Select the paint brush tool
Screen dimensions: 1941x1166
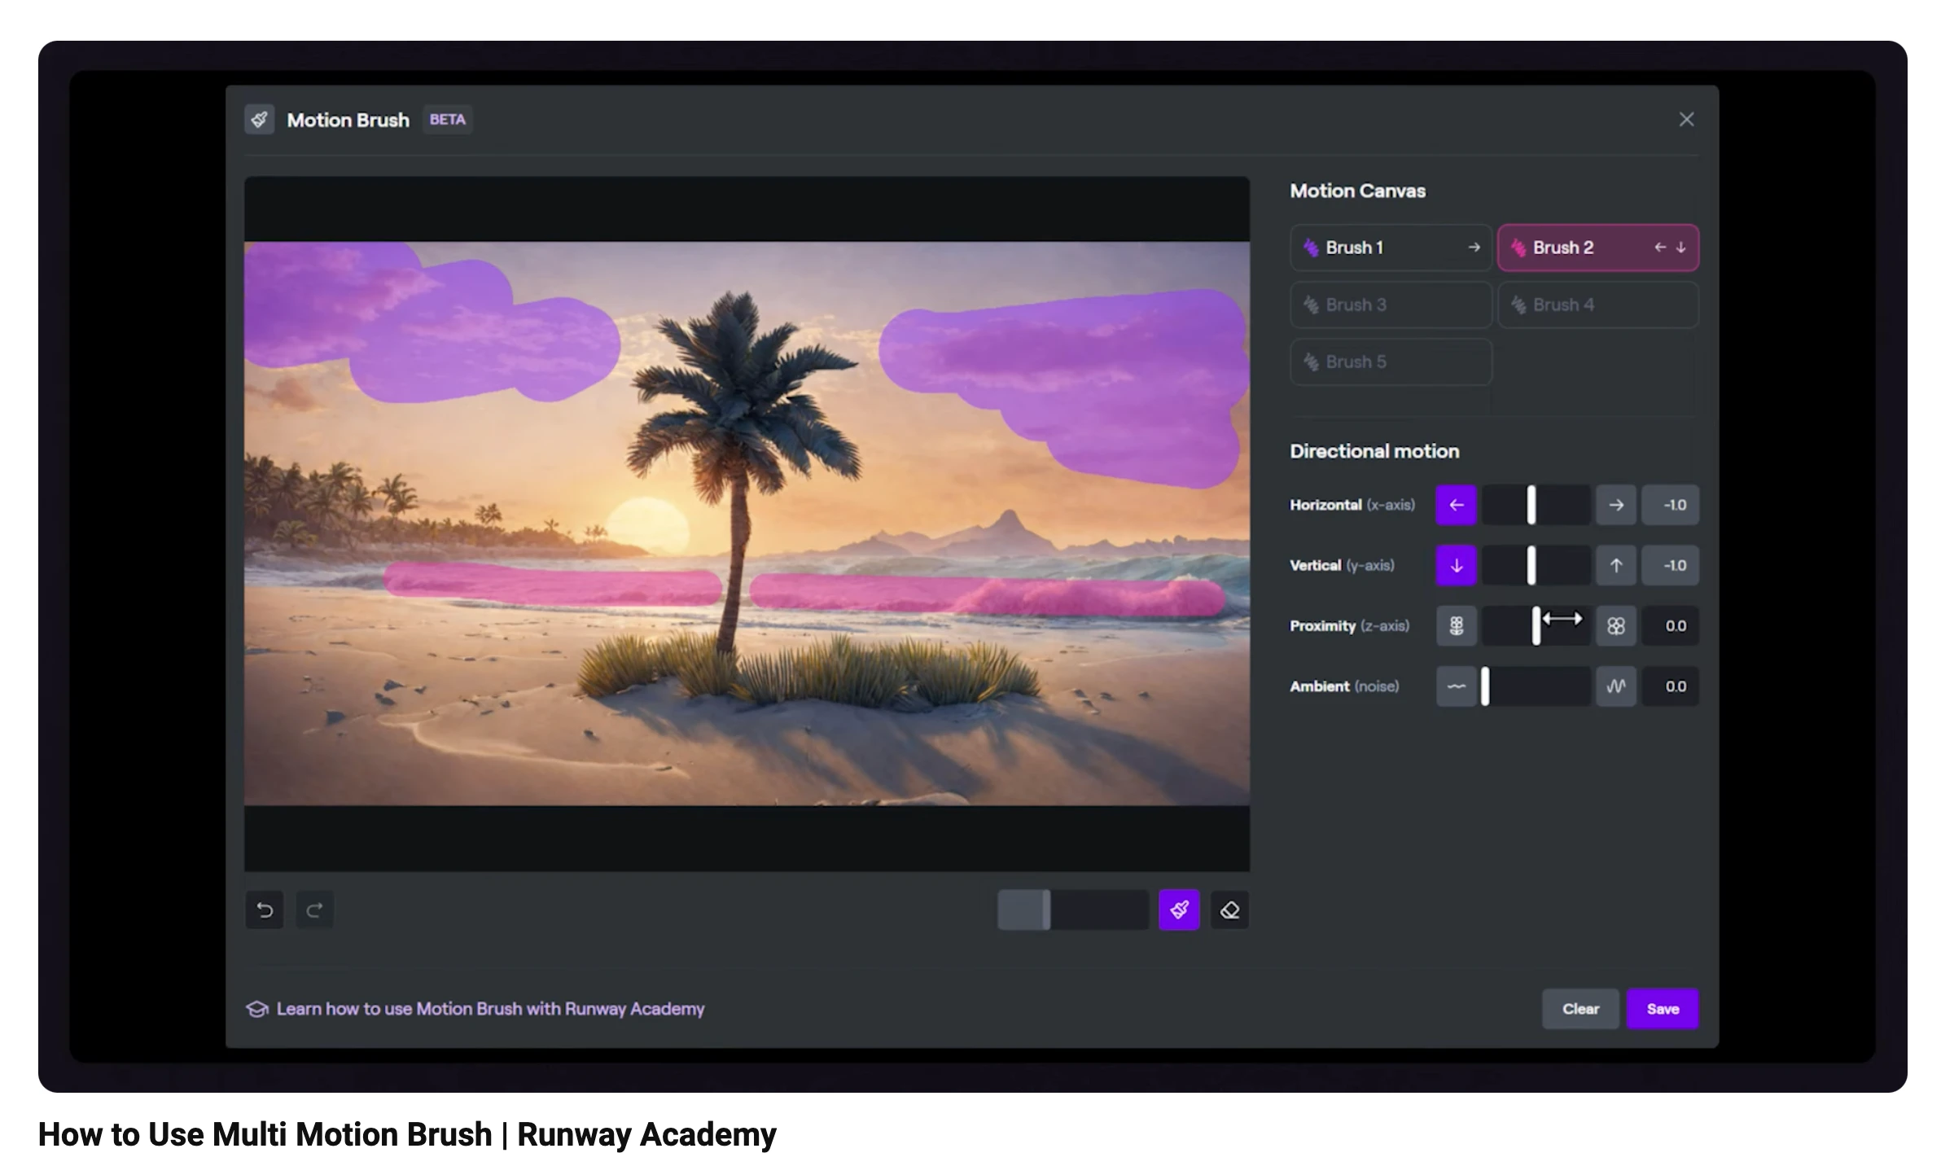(1179, 910)
